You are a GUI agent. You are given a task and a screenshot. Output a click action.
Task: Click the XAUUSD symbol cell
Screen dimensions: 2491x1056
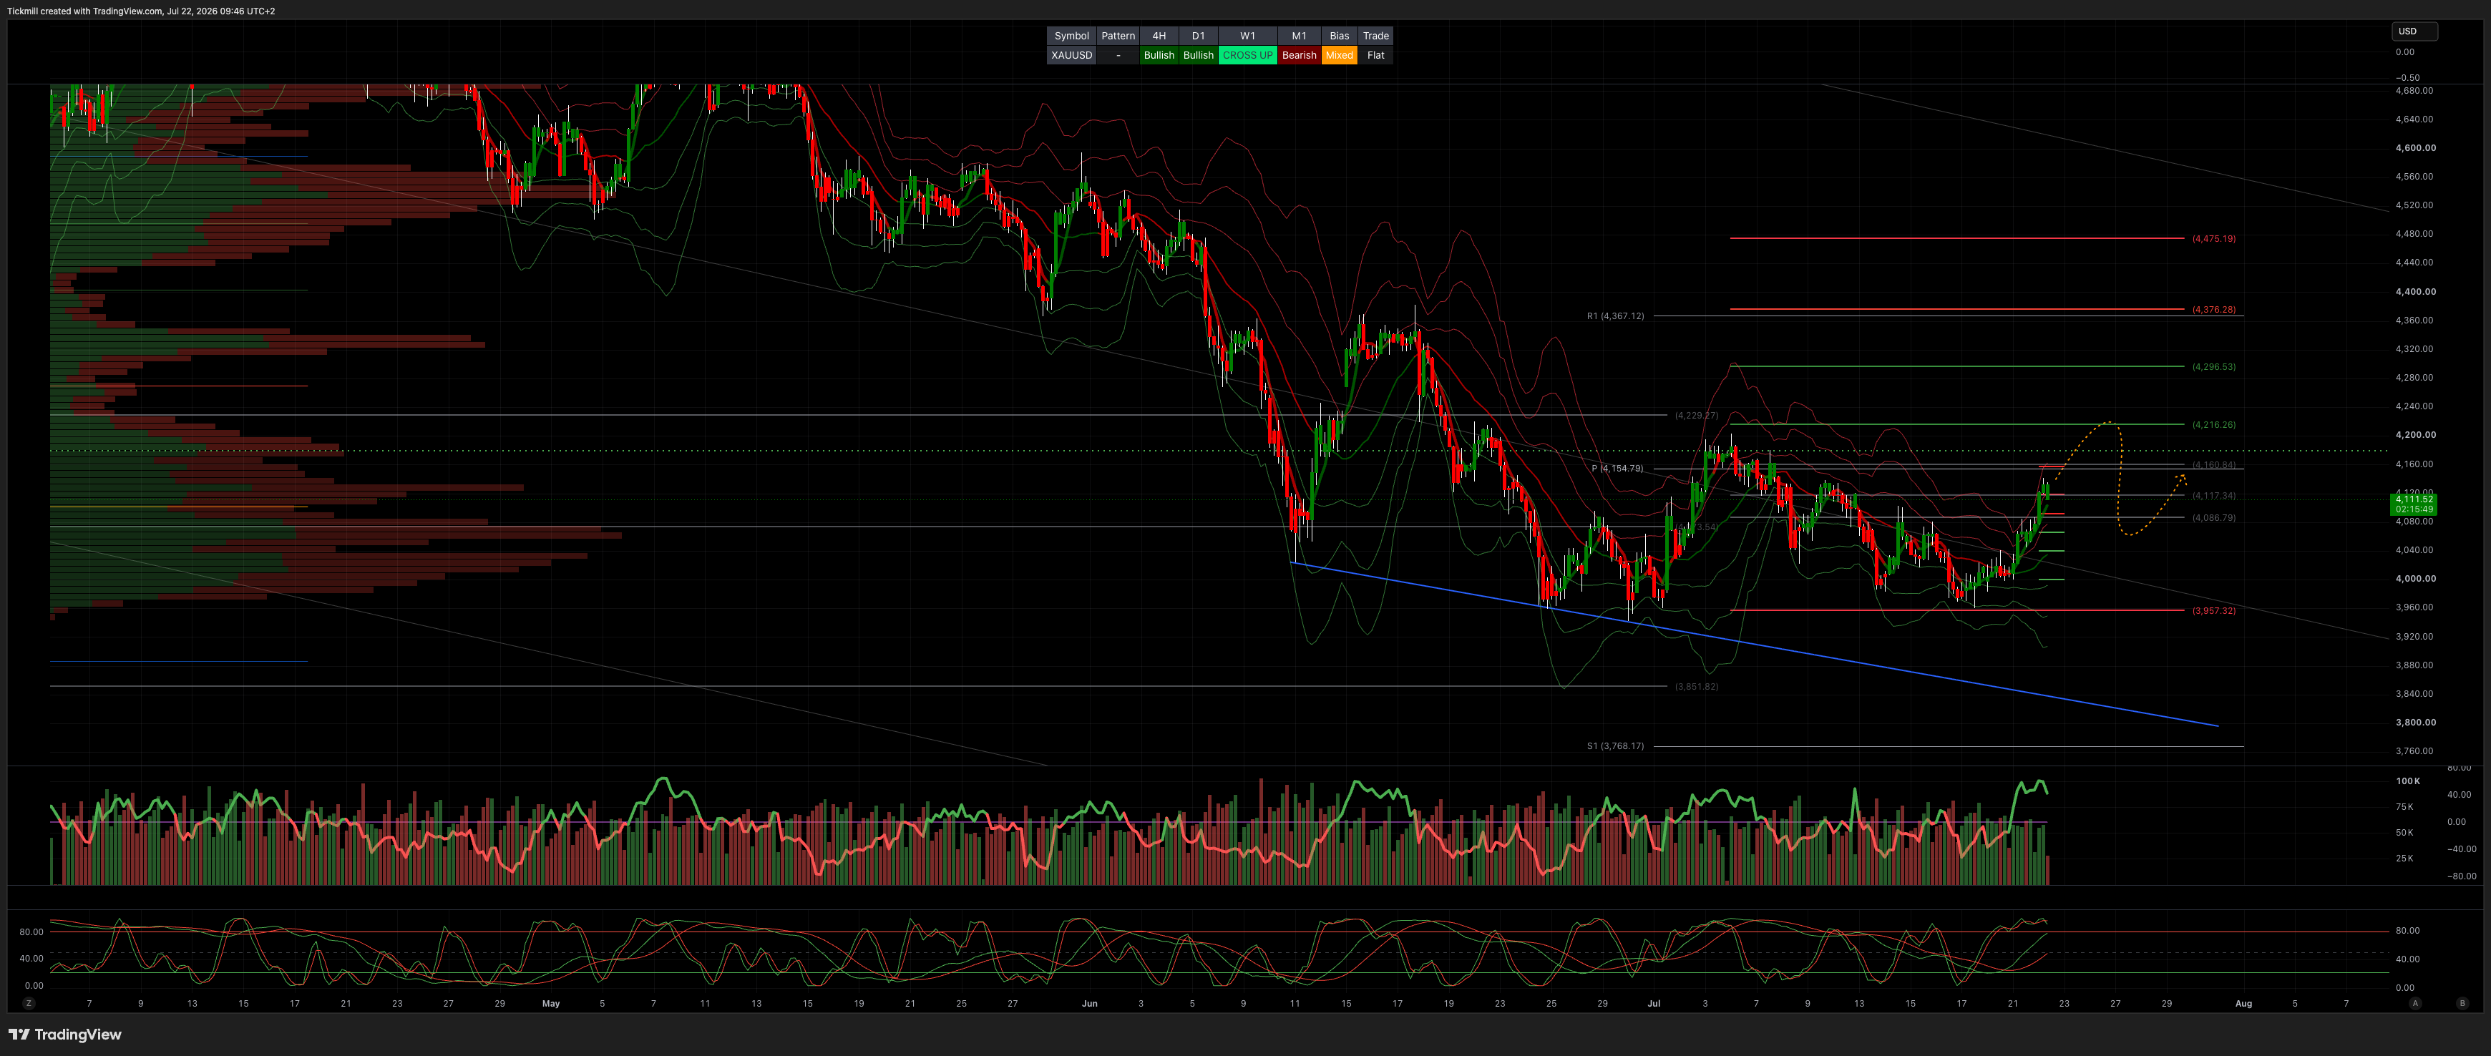(1071, 55)
